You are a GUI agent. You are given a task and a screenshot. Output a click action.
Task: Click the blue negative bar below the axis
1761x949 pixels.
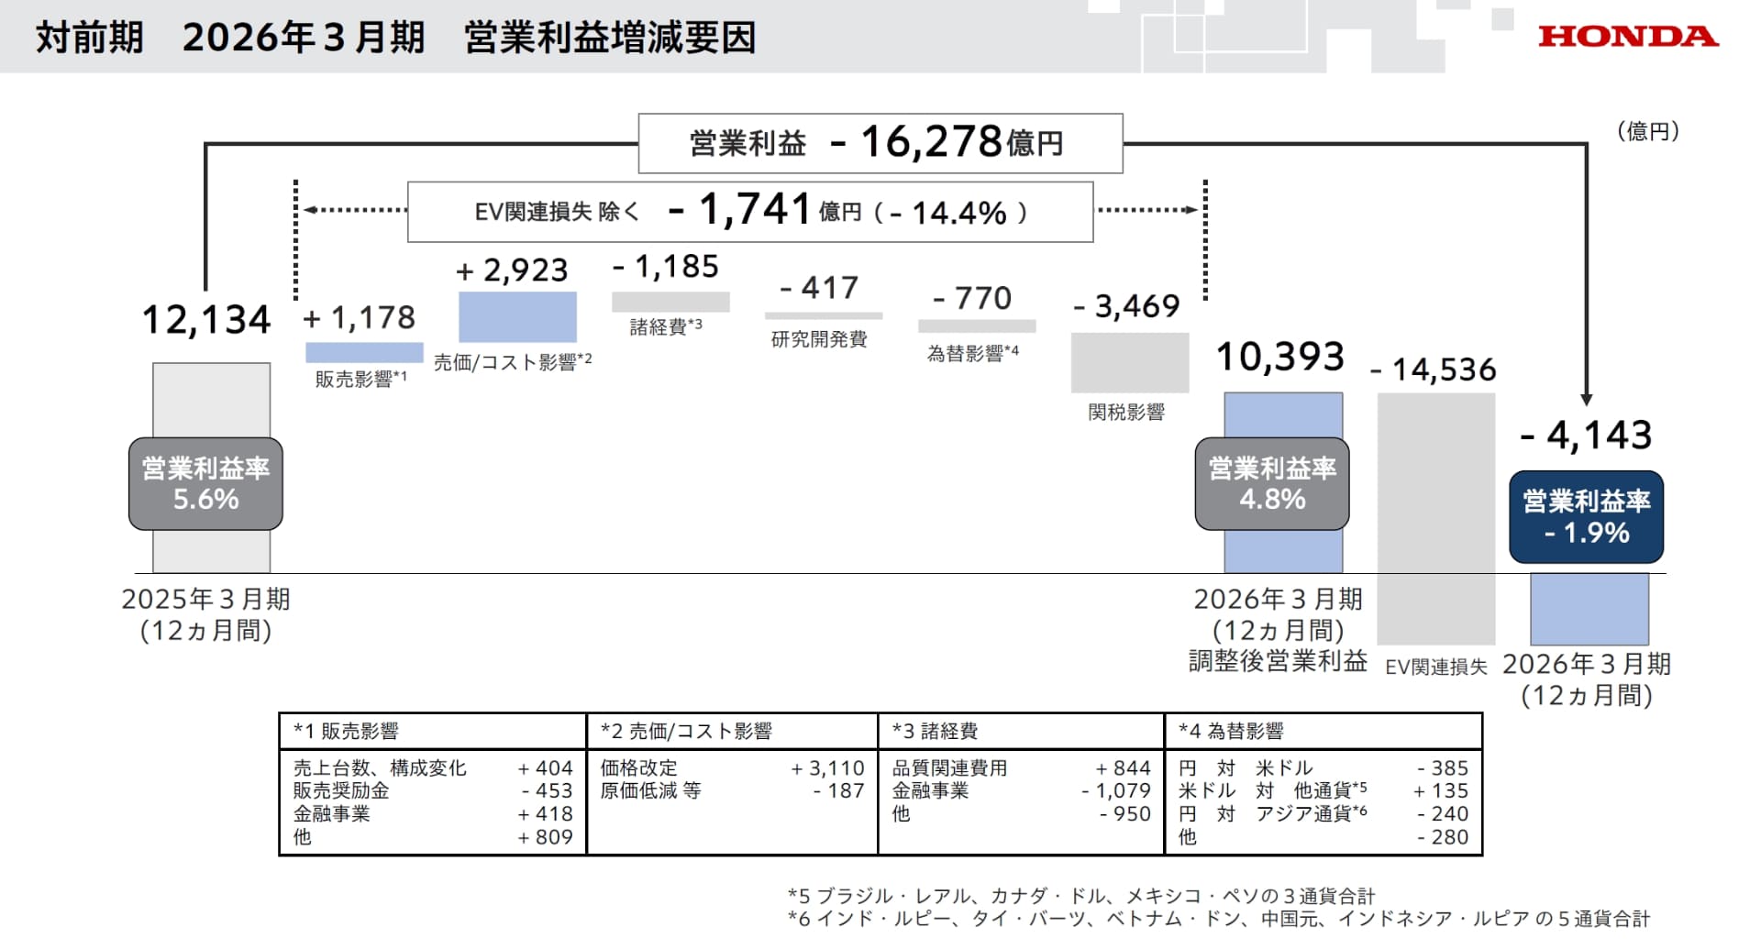click(x=1589, y=610)
